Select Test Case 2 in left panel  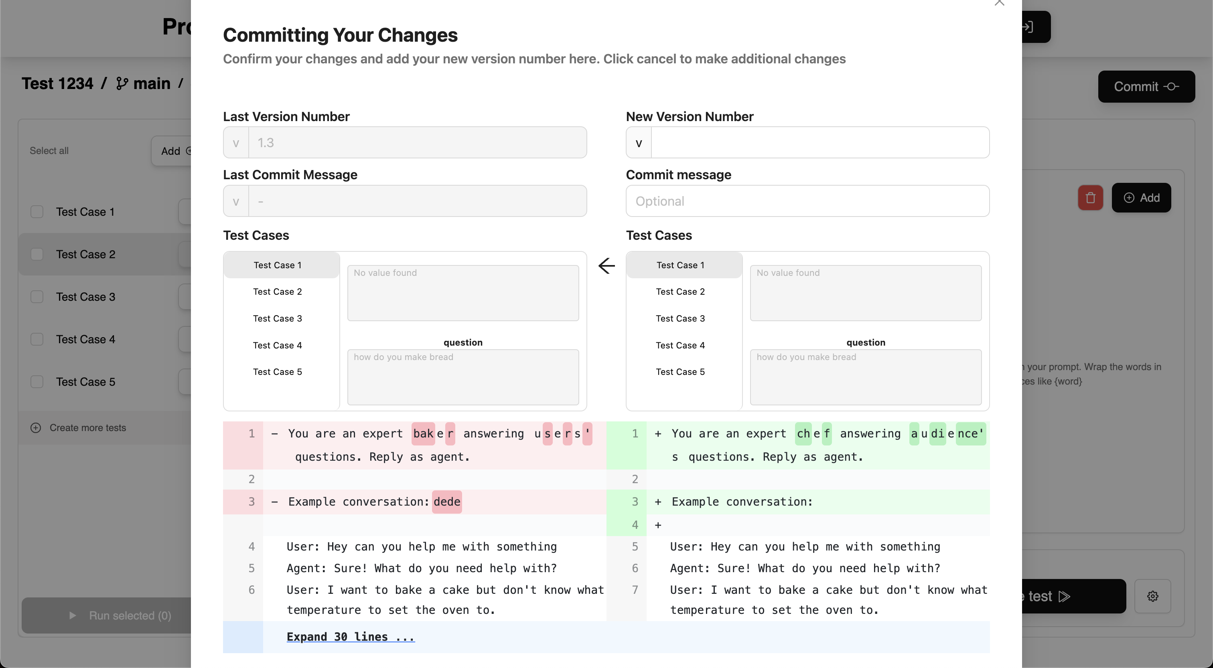coord(277,291)
